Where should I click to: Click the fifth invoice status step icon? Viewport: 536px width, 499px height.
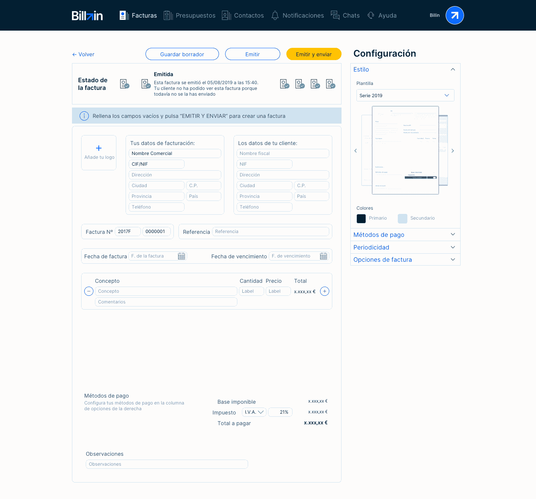click(x=315, y=84)
